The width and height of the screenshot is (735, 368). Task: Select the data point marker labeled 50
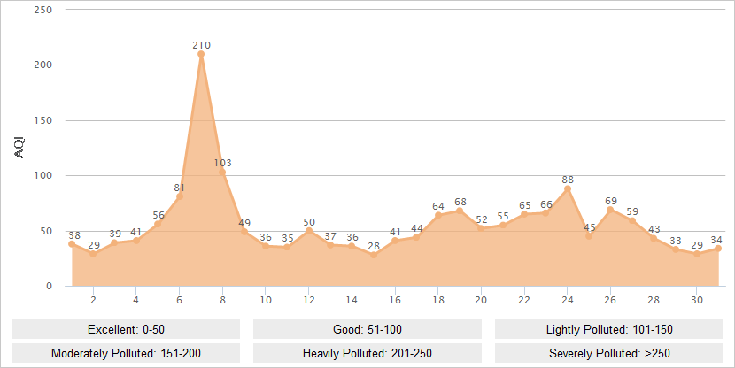coord(309,231)
